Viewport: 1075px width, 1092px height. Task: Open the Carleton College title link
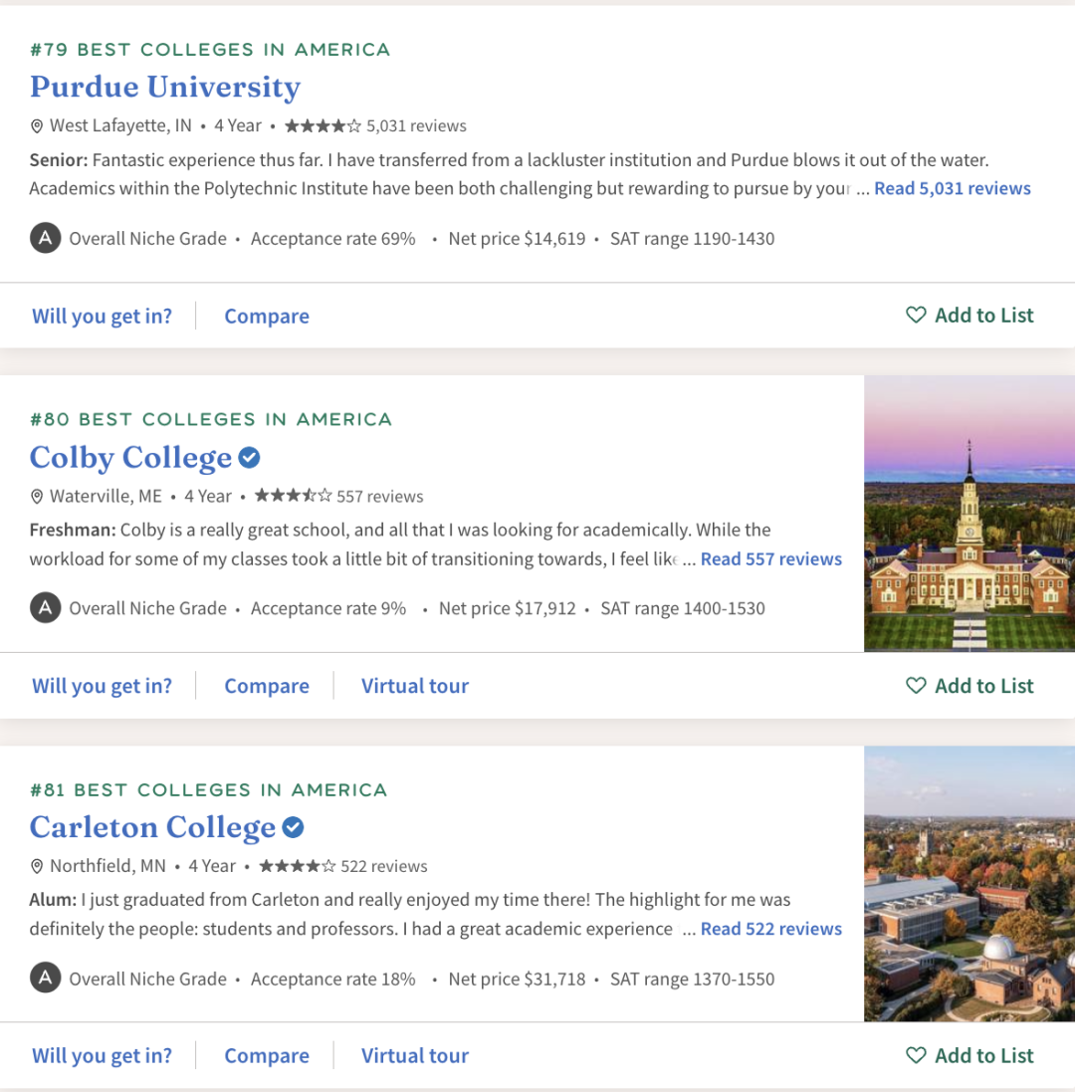(152, 828)
